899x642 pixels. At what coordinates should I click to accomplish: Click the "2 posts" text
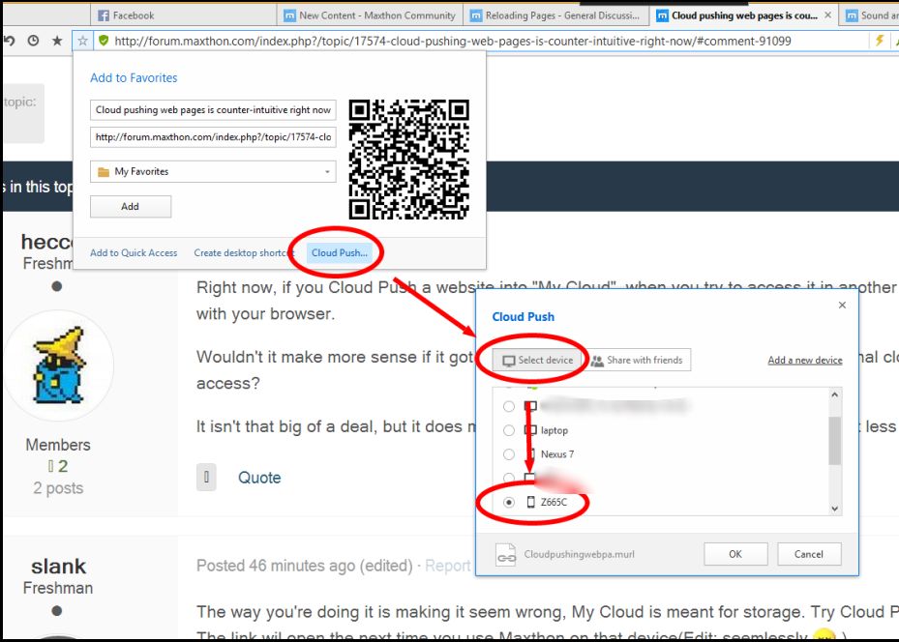[x=58, y=488]
